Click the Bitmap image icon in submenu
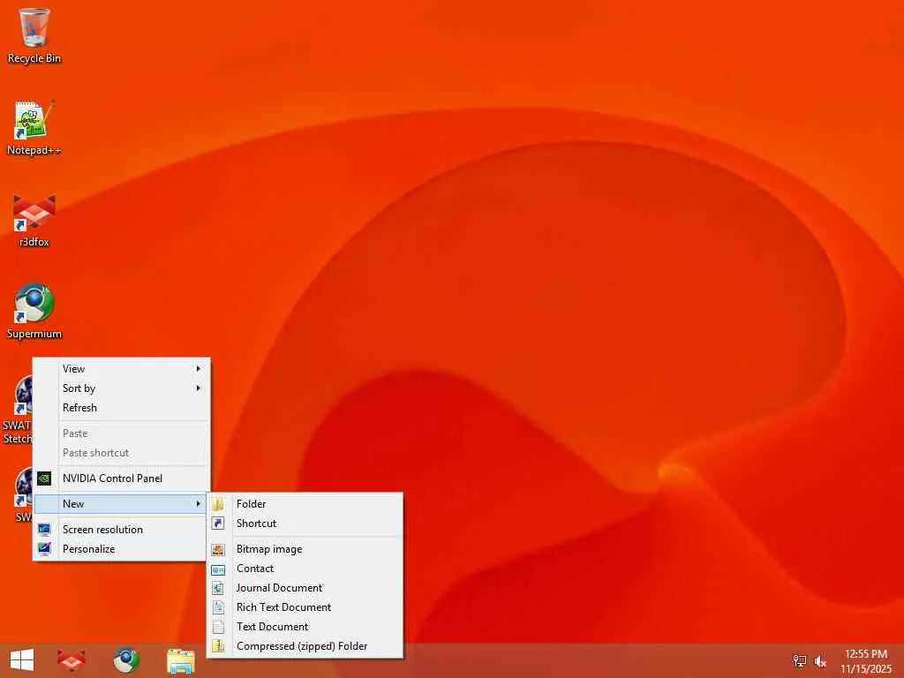904x678 pixels. 218,549
